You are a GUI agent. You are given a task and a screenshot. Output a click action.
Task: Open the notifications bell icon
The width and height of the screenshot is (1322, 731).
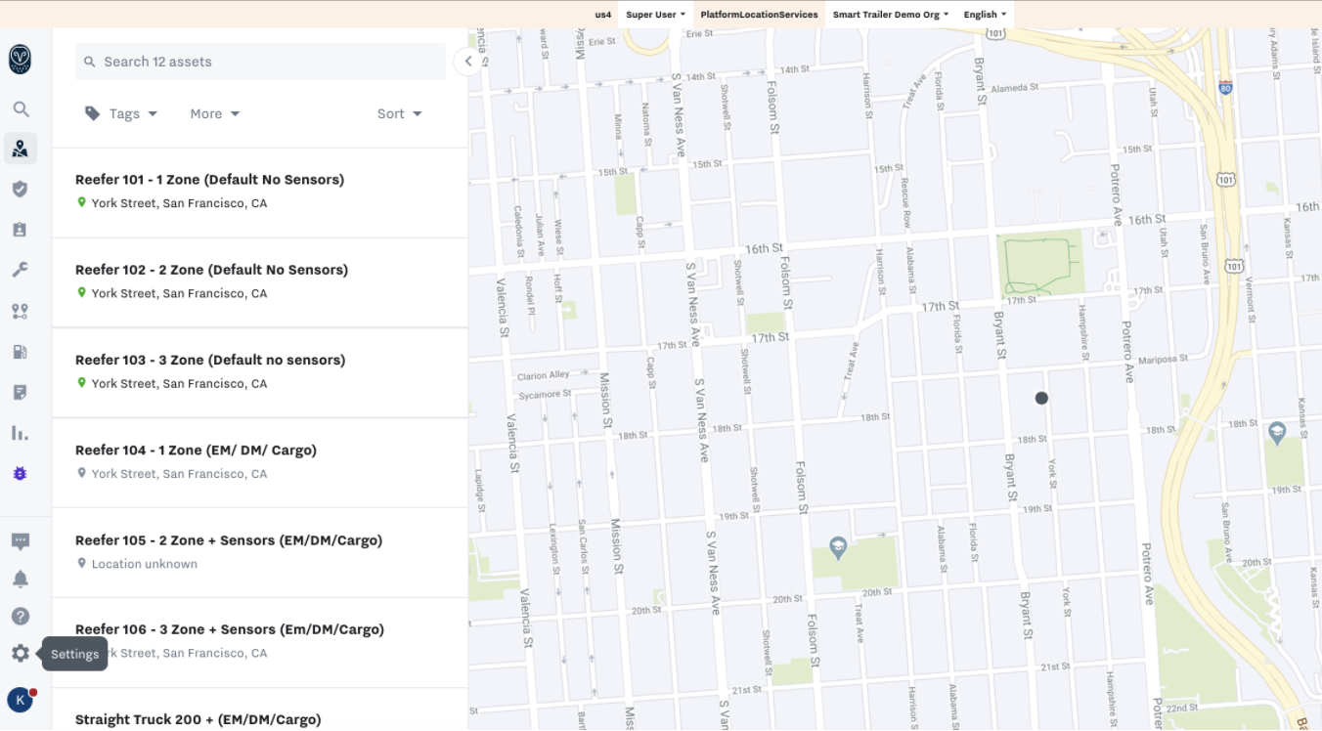coord(21,579)
